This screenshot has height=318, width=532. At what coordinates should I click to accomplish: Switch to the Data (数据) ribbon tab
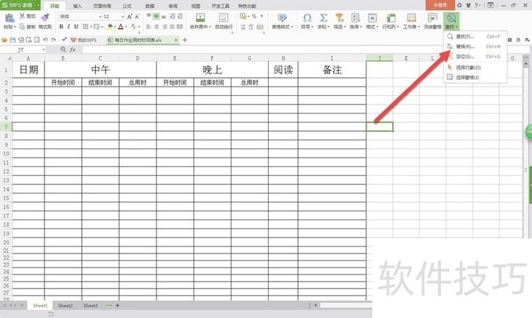(x=150, y=6)
